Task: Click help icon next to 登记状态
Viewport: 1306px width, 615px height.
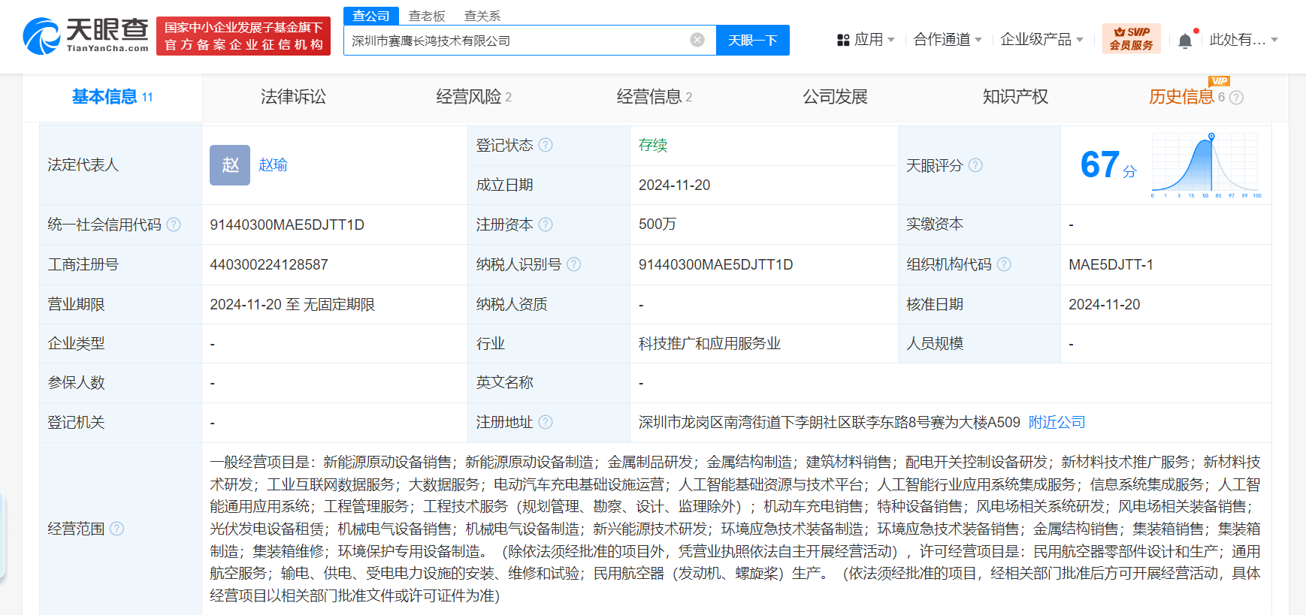Action: (x=546, y=145)
